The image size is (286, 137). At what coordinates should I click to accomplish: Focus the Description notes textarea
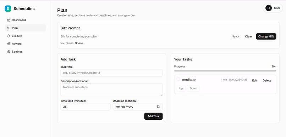(x=111, y=90)
